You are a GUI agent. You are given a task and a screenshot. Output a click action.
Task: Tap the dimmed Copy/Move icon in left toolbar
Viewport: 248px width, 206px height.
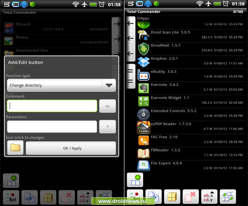[x=30, y=197]
